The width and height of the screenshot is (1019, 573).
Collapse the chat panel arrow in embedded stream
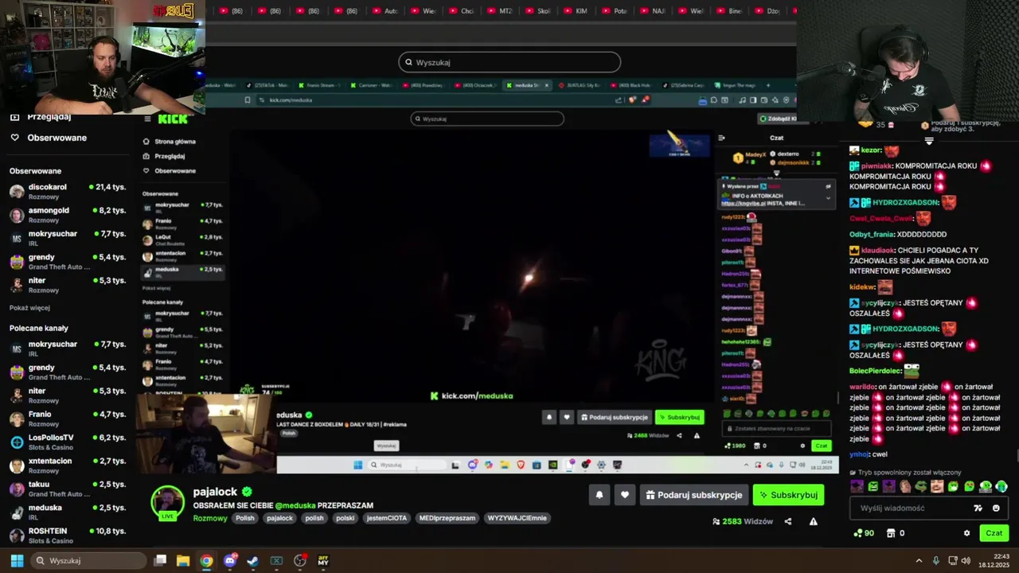coord(721,138)
